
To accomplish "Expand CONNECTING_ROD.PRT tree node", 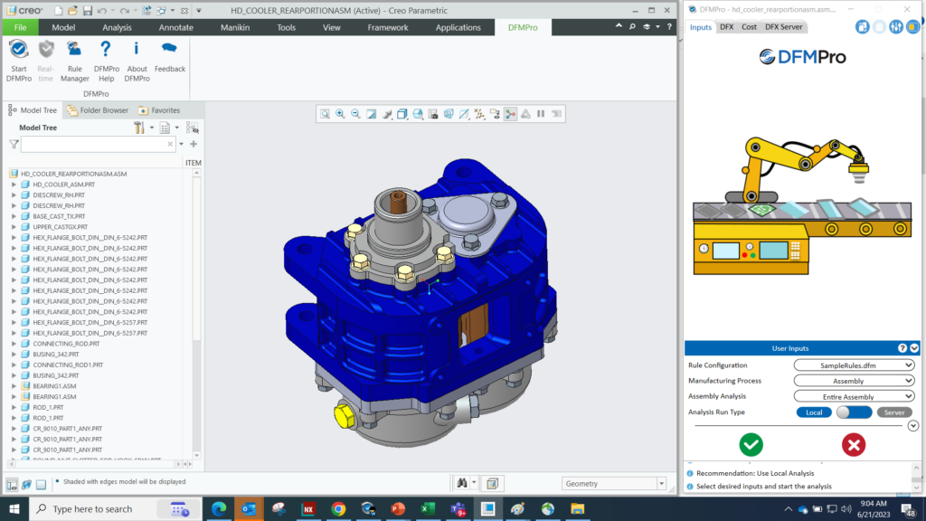I will pos(14,343).
